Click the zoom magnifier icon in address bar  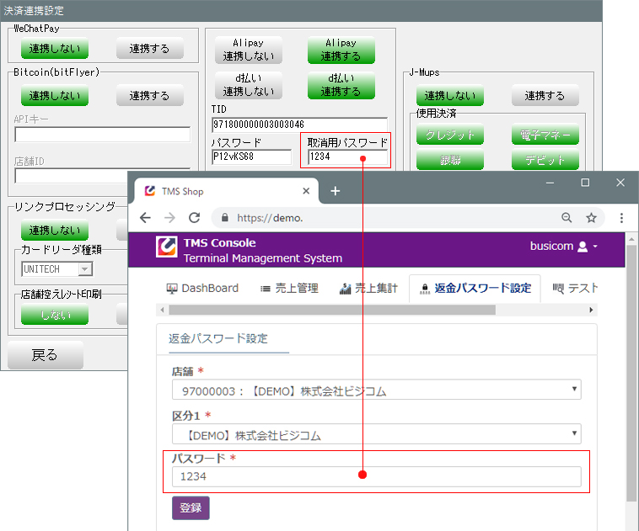[567, 217]
